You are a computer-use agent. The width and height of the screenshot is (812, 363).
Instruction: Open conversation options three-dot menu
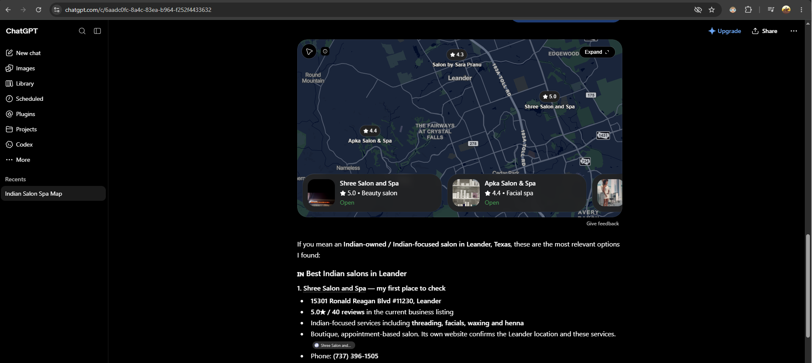click(x=794, y=31)
